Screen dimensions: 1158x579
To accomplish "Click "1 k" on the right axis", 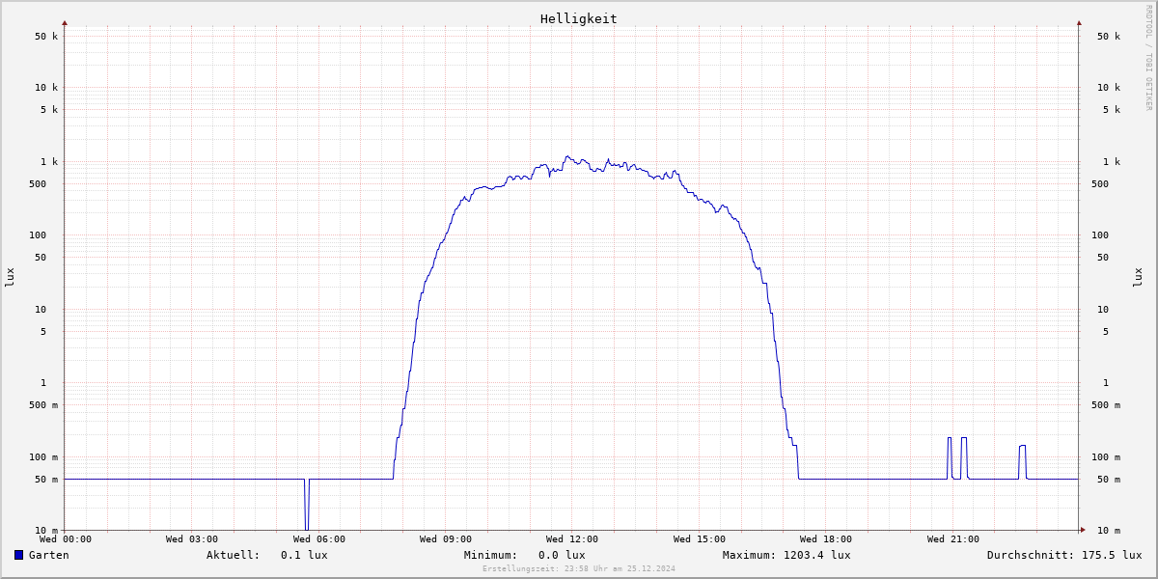I will click(x=1112, y=162).
